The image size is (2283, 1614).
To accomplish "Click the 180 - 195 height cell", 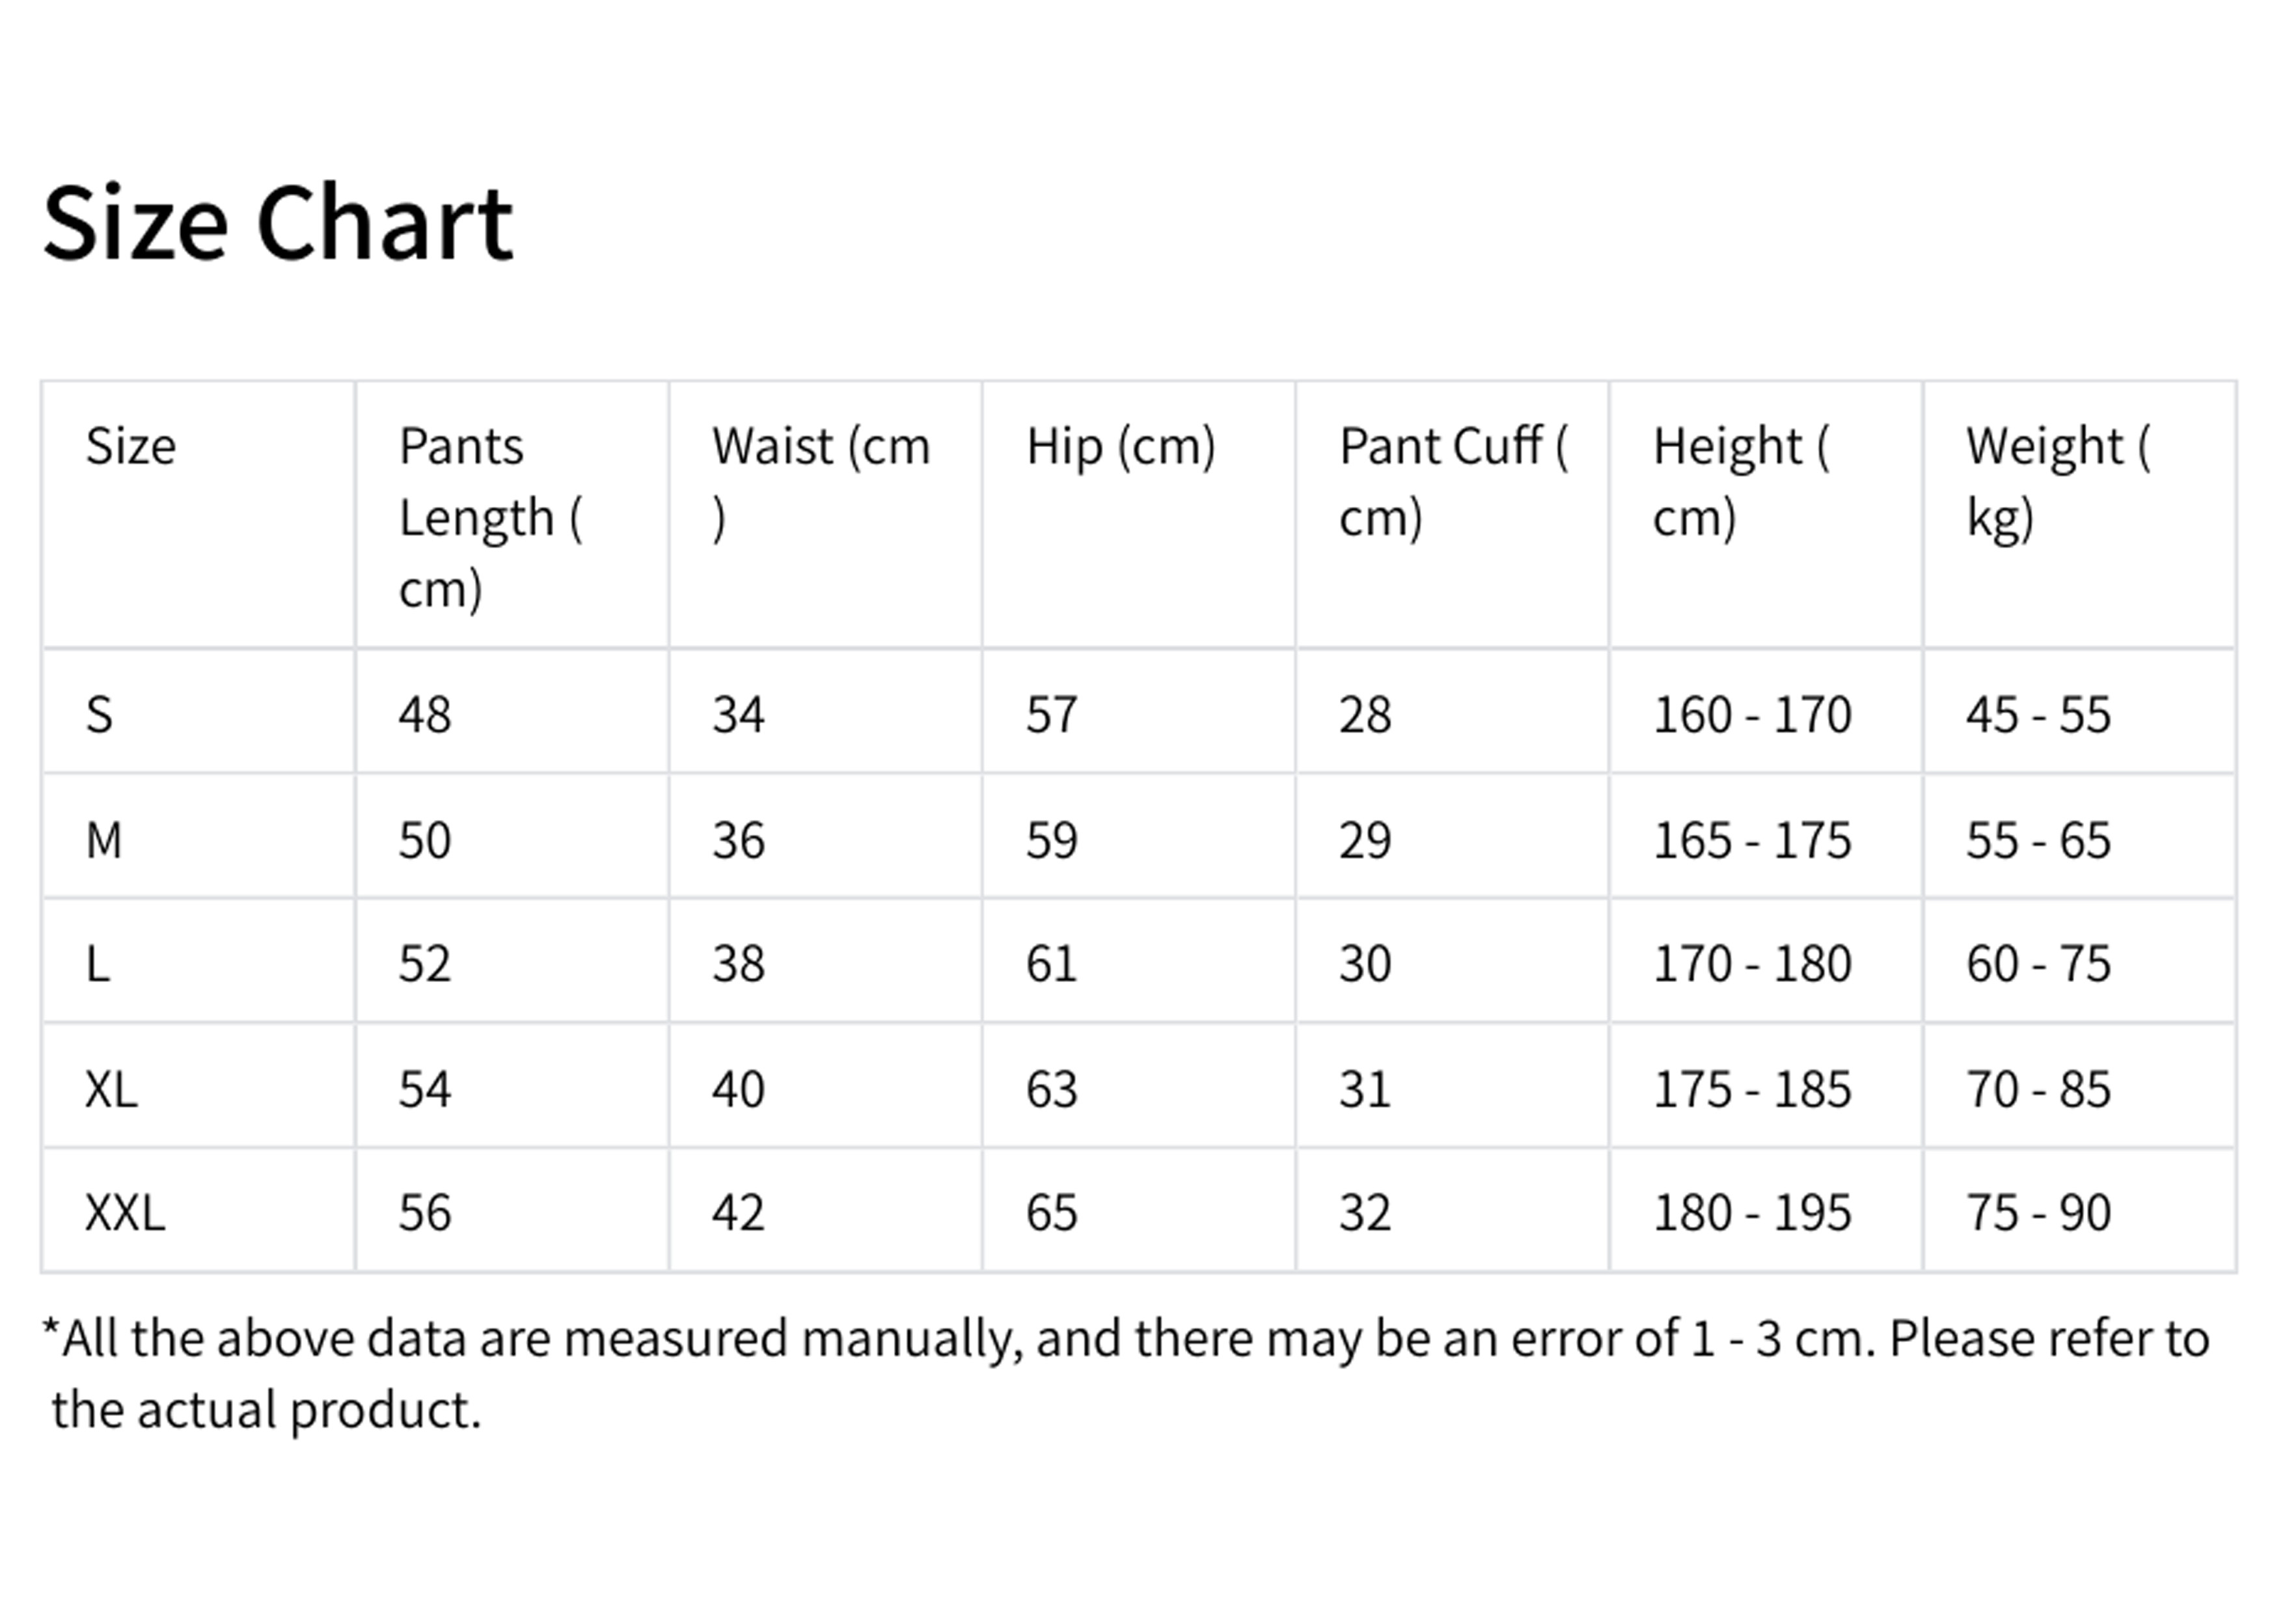I will tap(1751, 1212).
